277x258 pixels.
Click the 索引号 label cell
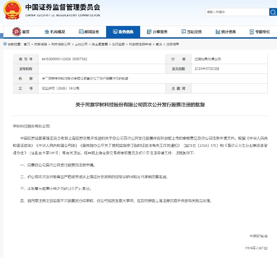click(x=25, y=59)
